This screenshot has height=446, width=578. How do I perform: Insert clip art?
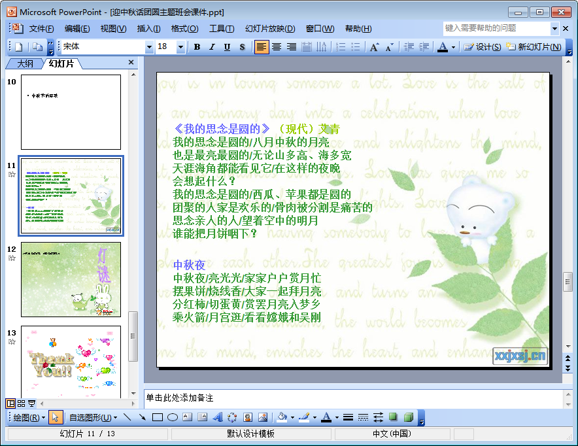tap(248, 417)
